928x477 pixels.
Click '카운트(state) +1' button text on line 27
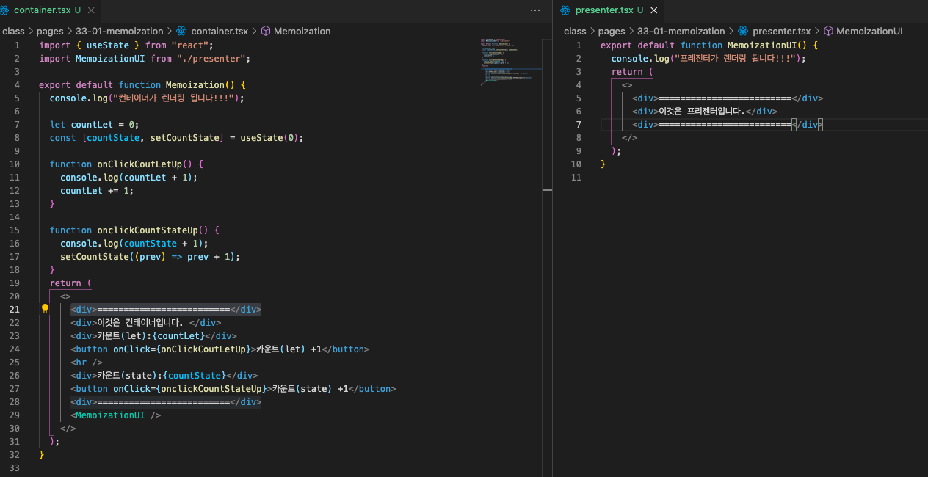click(x=309, y=388)
